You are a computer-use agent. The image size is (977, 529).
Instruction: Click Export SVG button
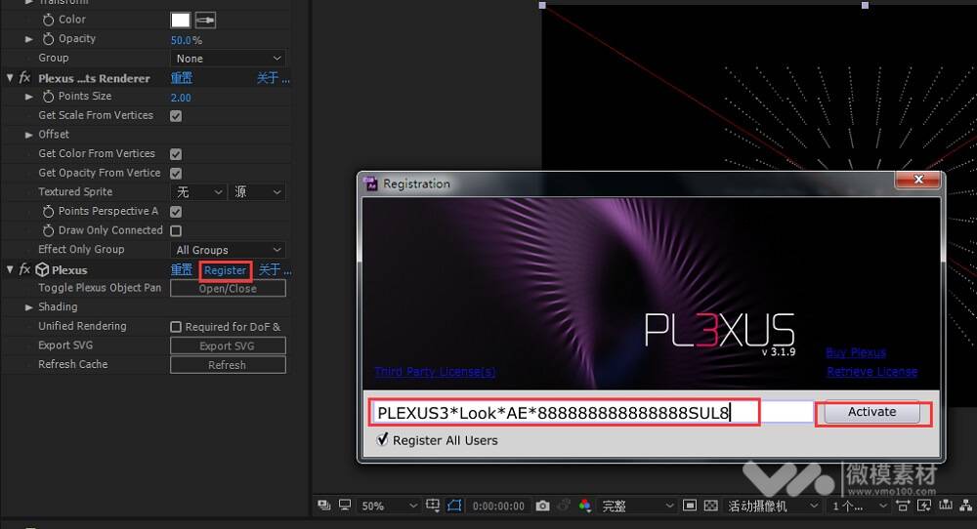click(228, 346)
